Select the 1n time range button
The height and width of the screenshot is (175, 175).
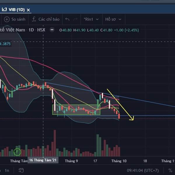point(7,170)
